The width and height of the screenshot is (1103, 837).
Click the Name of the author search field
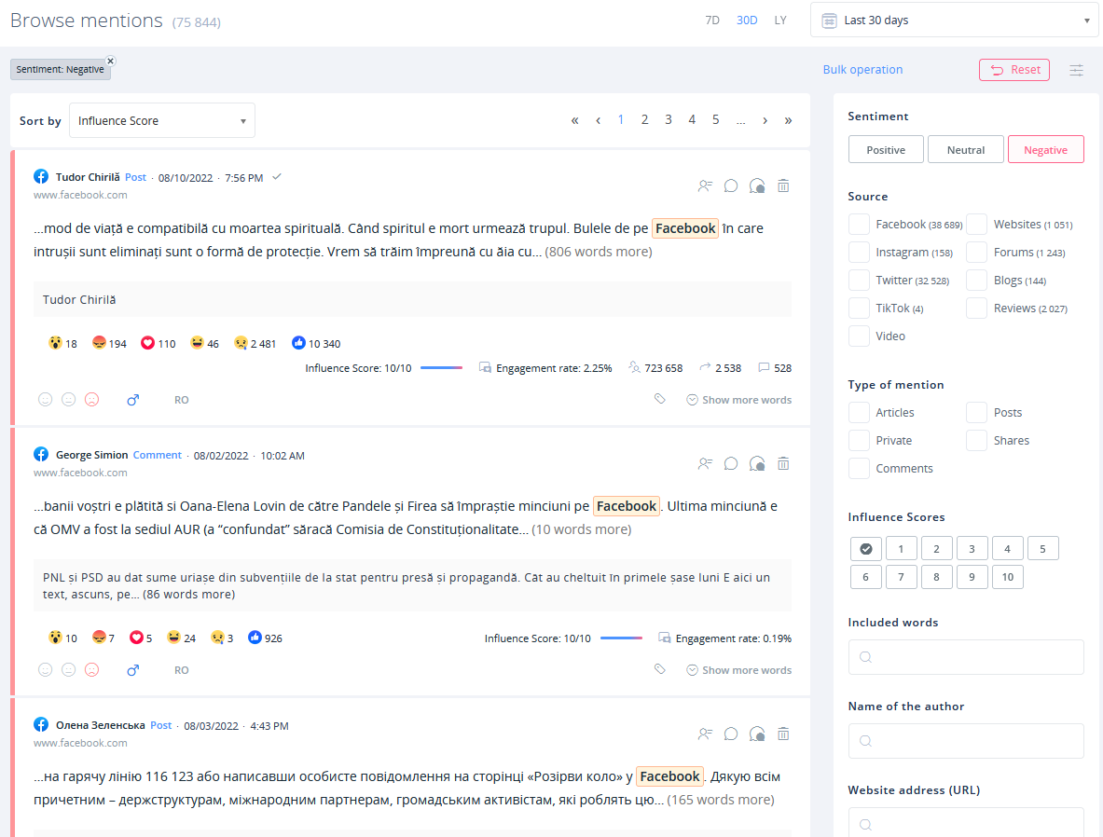click(x=965, y=740)
